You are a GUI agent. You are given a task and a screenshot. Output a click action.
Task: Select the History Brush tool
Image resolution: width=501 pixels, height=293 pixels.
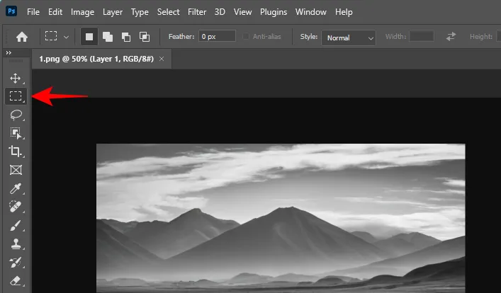(x=16, y=263)
